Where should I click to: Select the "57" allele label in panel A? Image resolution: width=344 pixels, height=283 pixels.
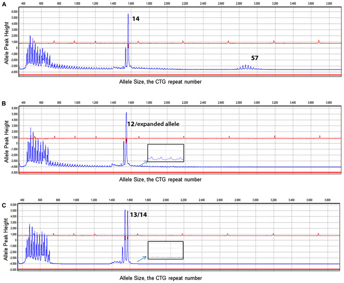tap(255, 58)
